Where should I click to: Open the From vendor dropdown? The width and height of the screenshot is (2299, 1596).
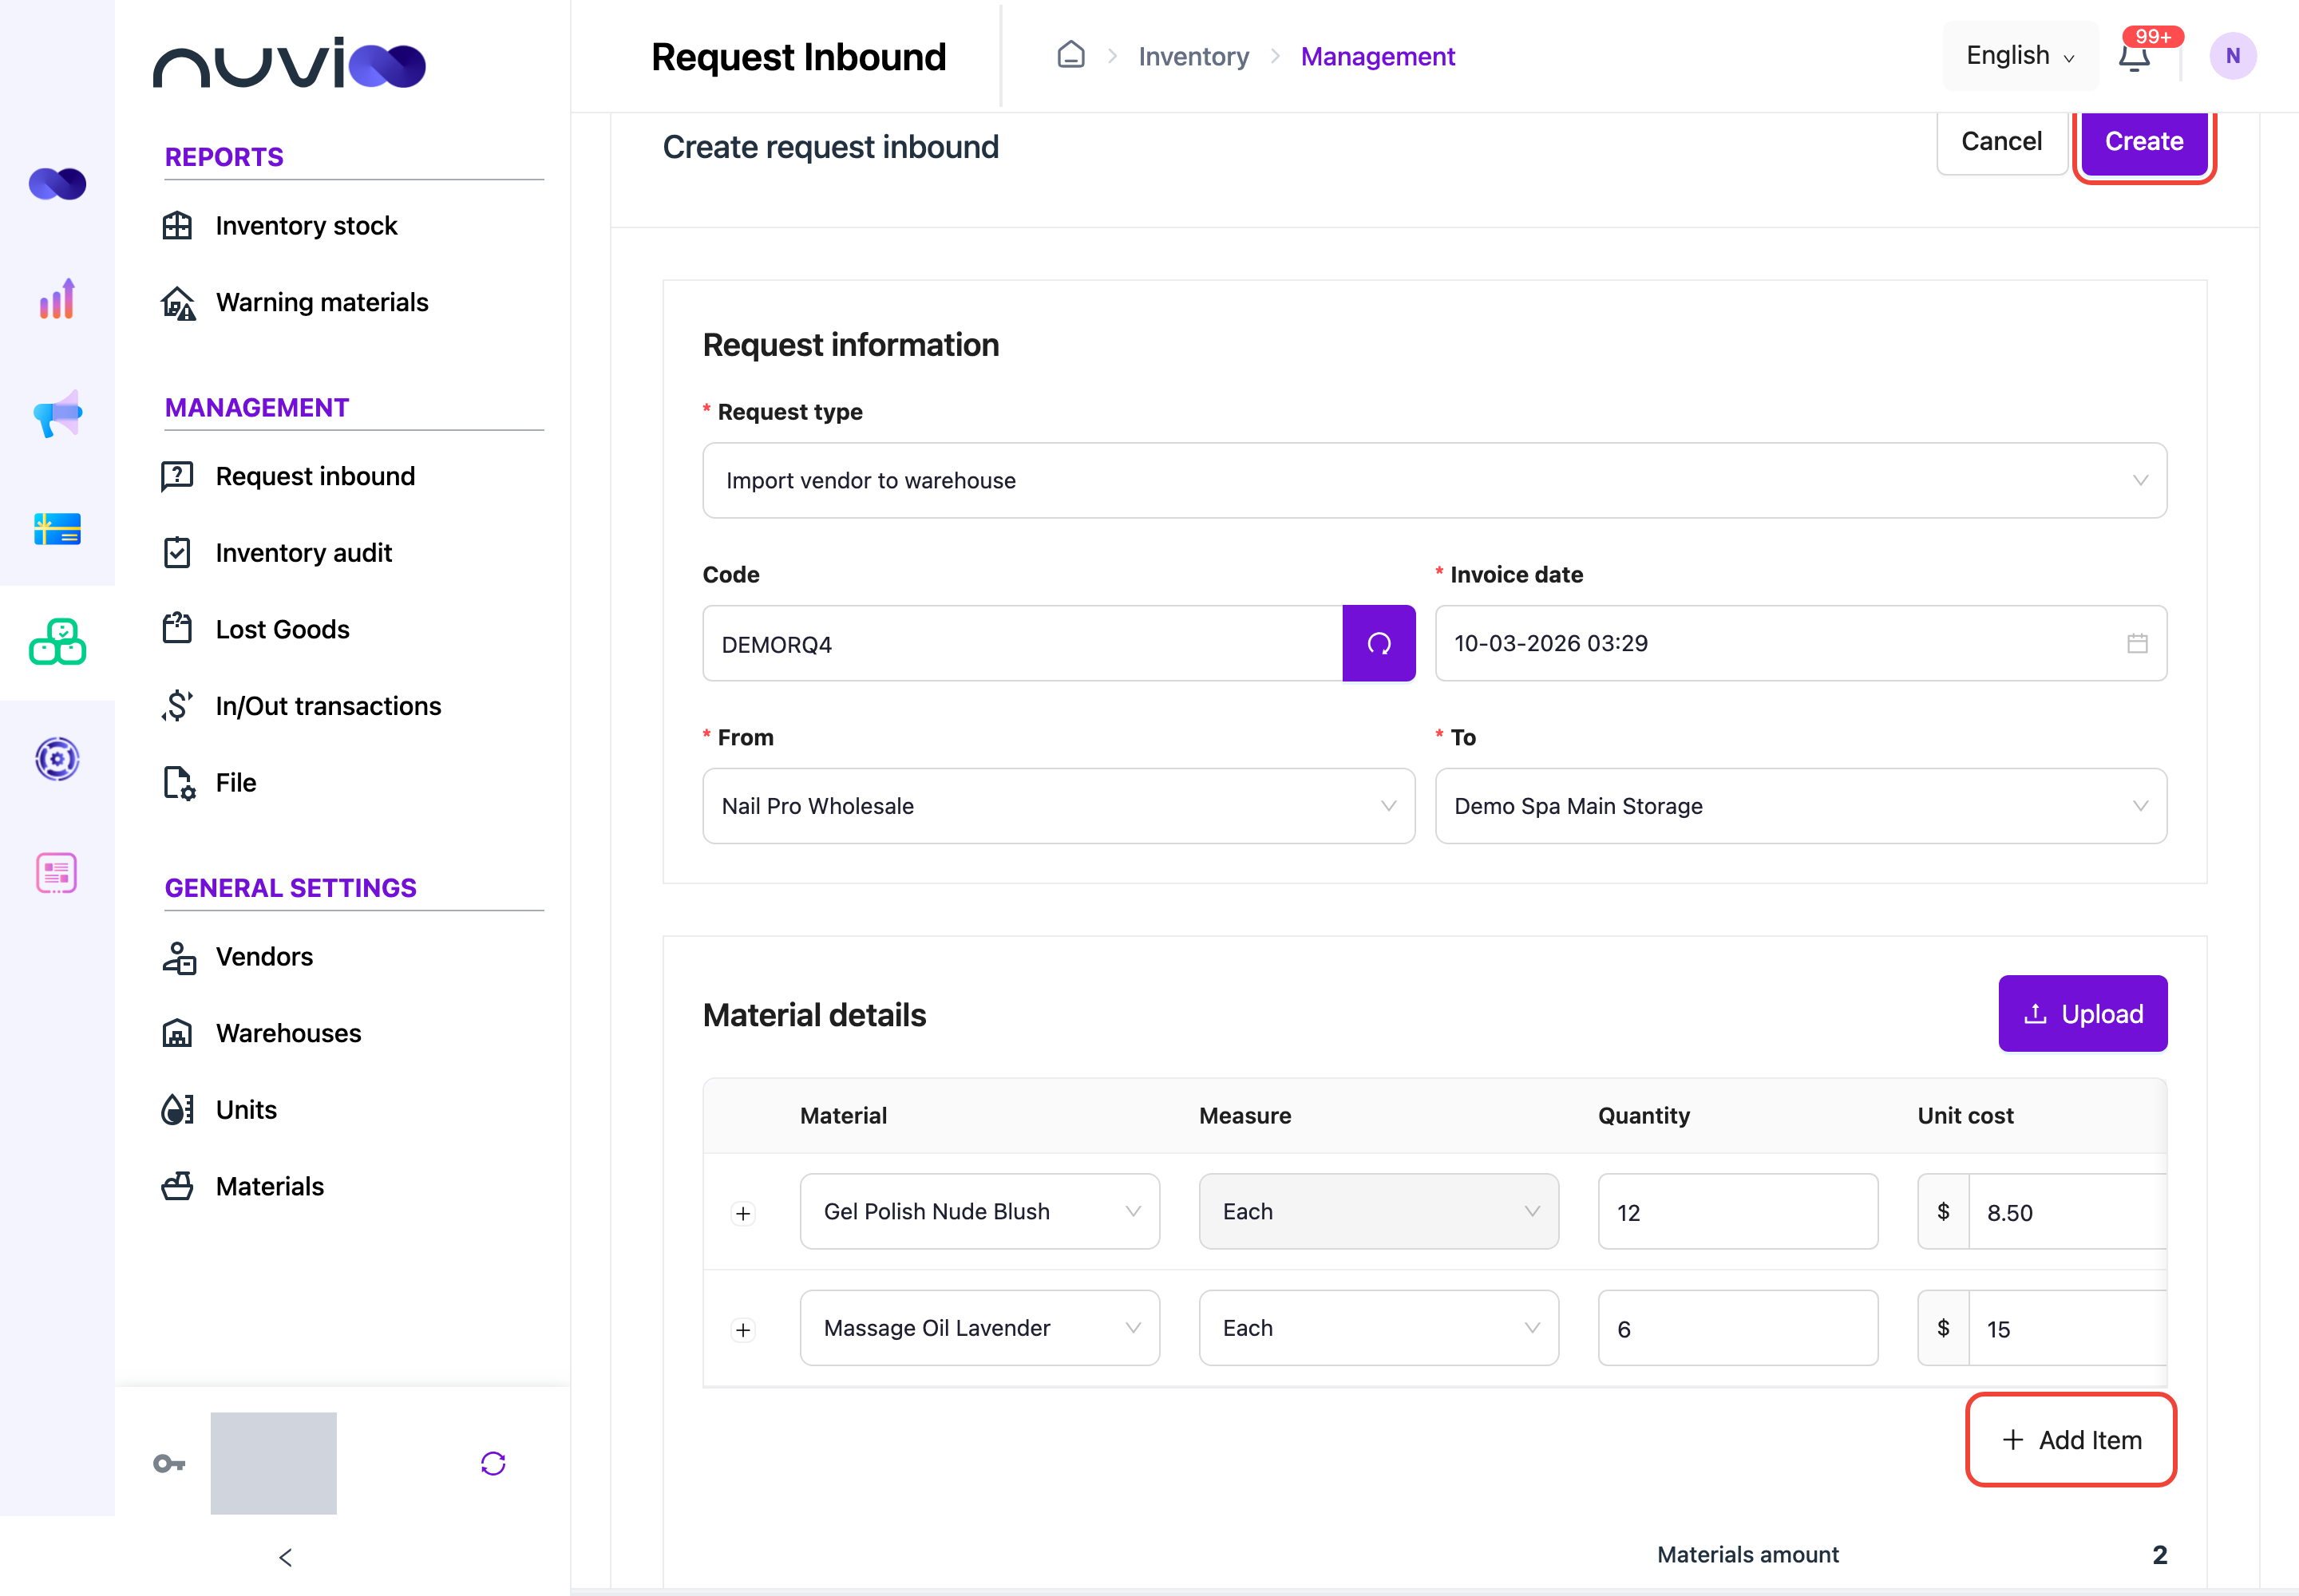(1058, 806)
